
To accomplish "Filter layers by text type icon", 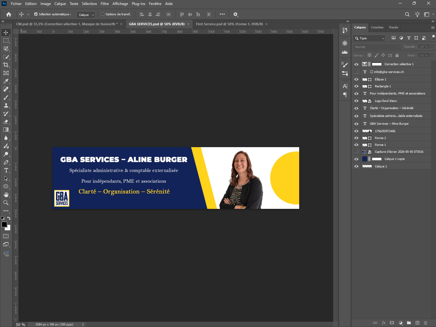I will (409, 38).
